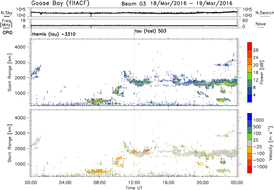Click the noise trace in the N.Sky panel

coord(134,13)
